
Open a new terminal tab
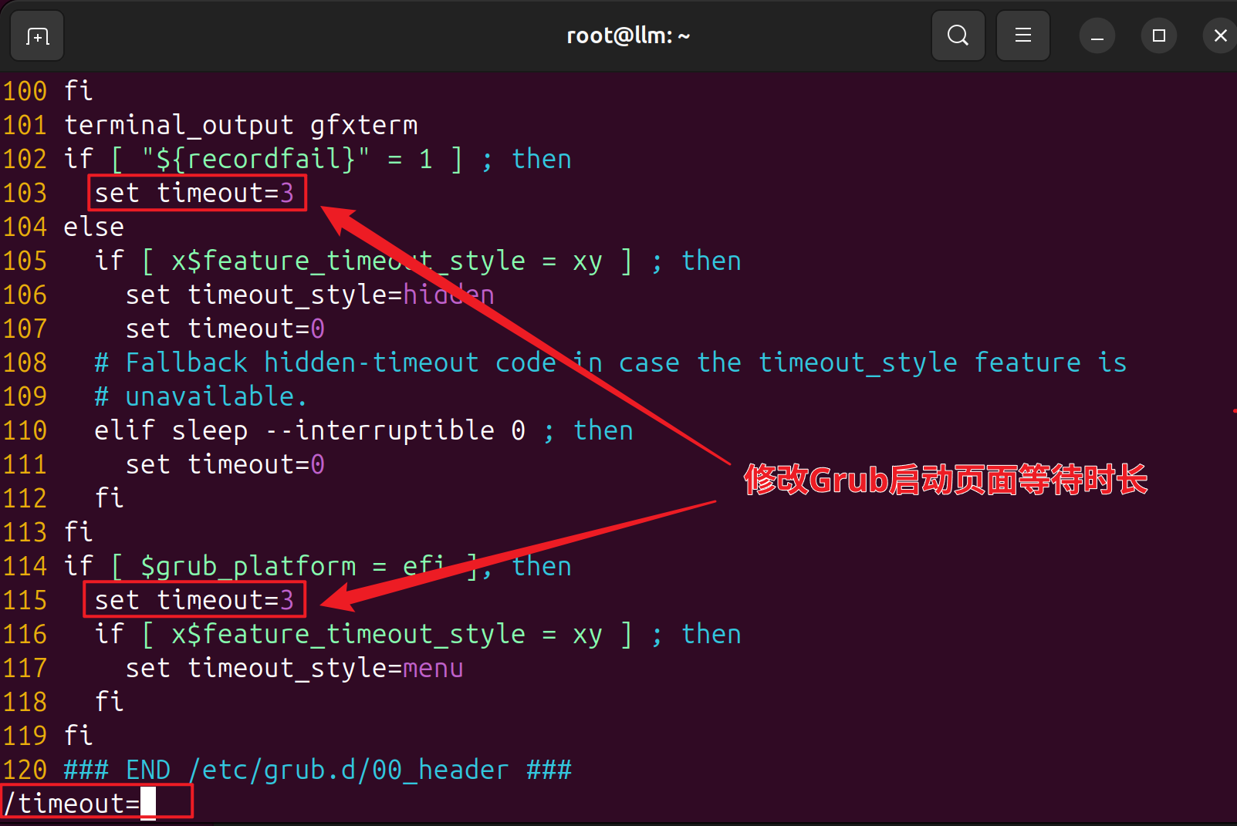(37, 35)
